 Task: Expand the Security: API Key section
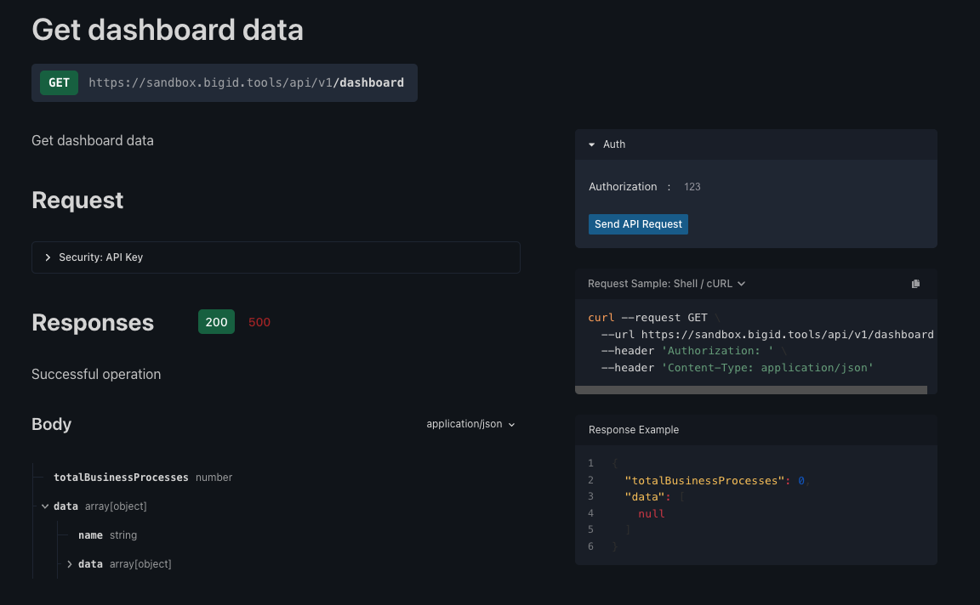point(48,257)
